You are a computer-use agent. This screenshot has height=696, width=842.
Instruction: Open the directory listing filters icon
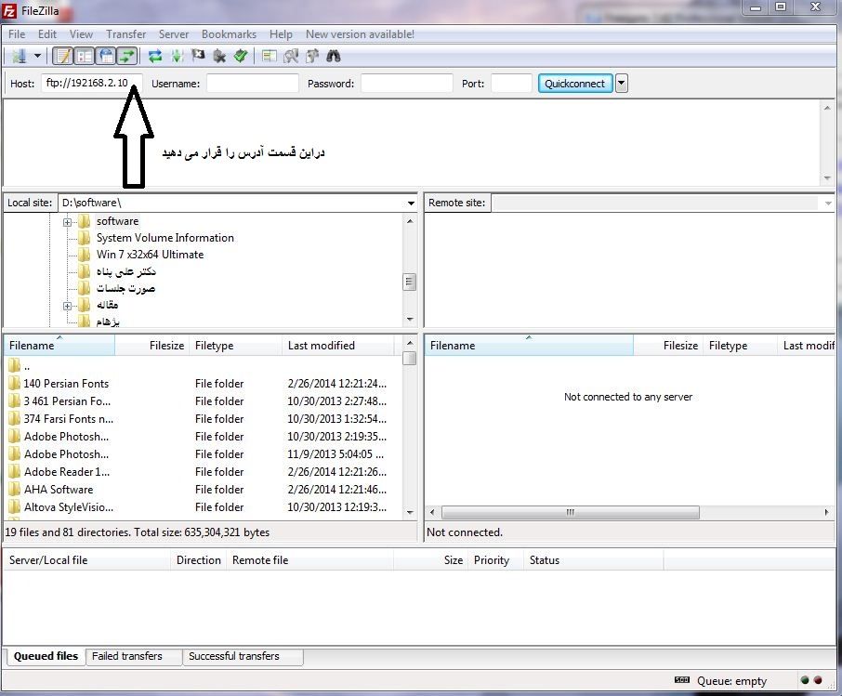pyautogui.click(x=270, y=56)
